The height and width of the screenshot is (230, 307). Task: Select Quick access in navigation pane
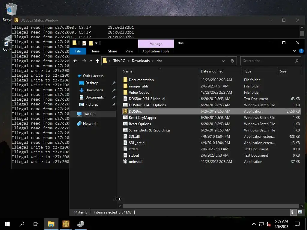point(93,76)
